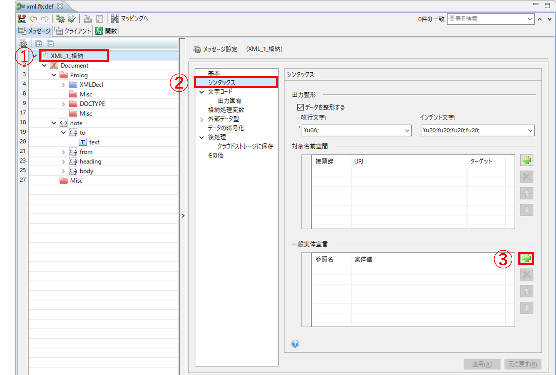Click the settings gear icon above the tree

coord(23,44)
